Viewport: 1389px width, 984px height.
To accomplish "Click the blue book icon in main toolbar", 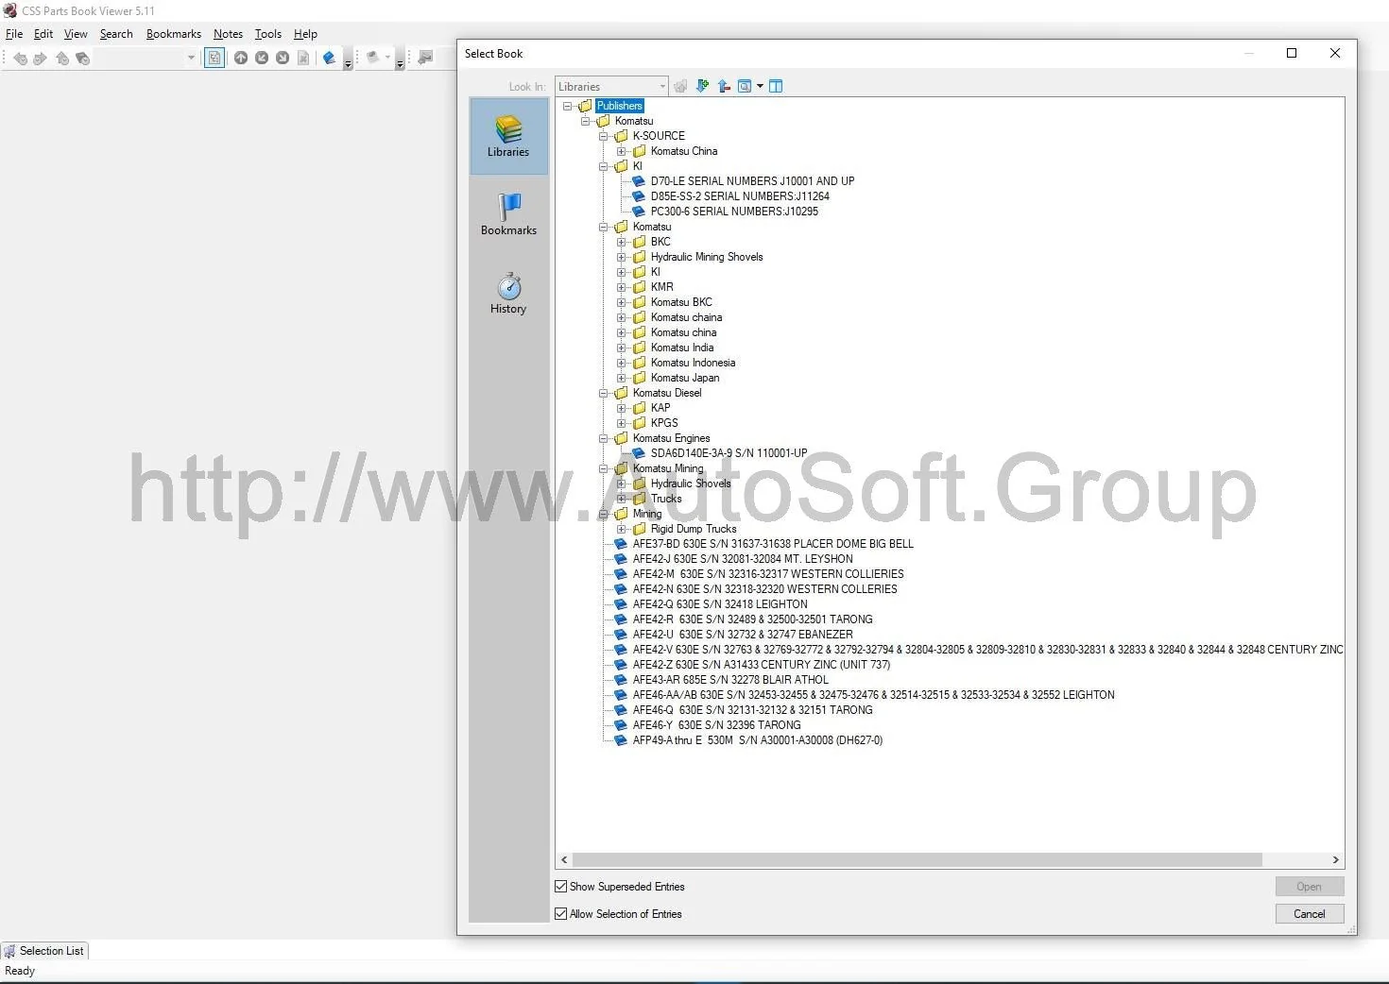I will click(329, 59).
